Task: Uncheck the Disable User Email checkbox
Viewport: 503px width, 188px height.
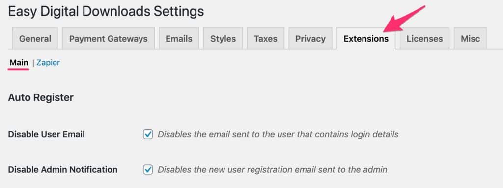Action: [x=148, y=134]
